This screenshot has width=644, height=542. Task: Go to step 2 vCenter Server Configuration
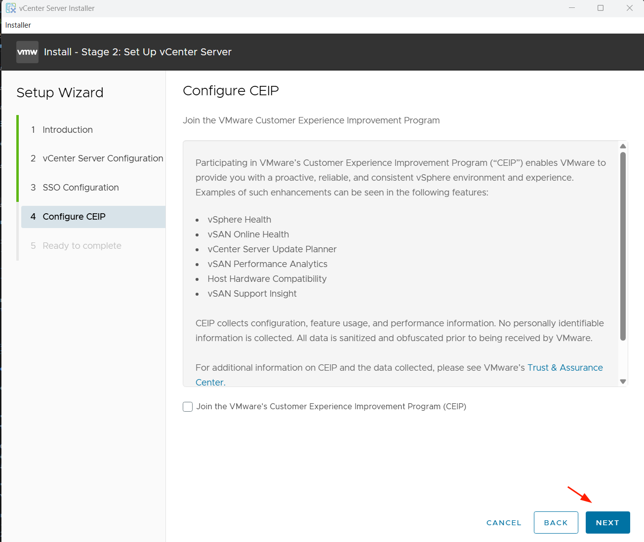click(97, 158)
